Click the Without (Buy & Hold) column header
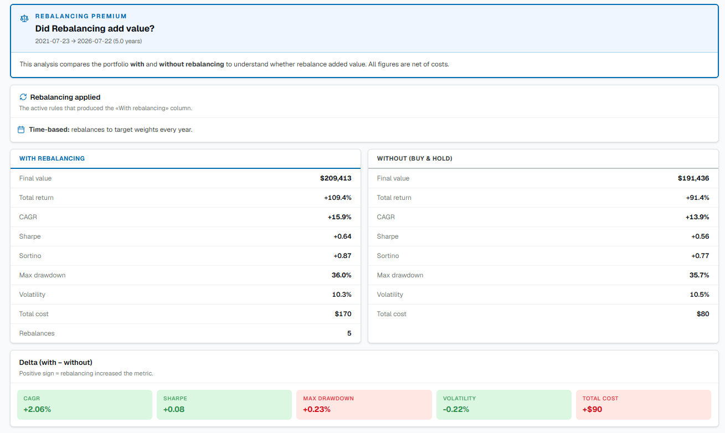Screen dimensions: 725x433 pyautogui.click(x=415, y=158)
